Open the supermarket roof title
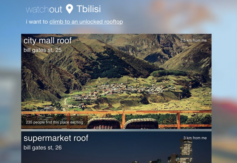The height and width of the screenshot is (163, 237). pos(56,138)
